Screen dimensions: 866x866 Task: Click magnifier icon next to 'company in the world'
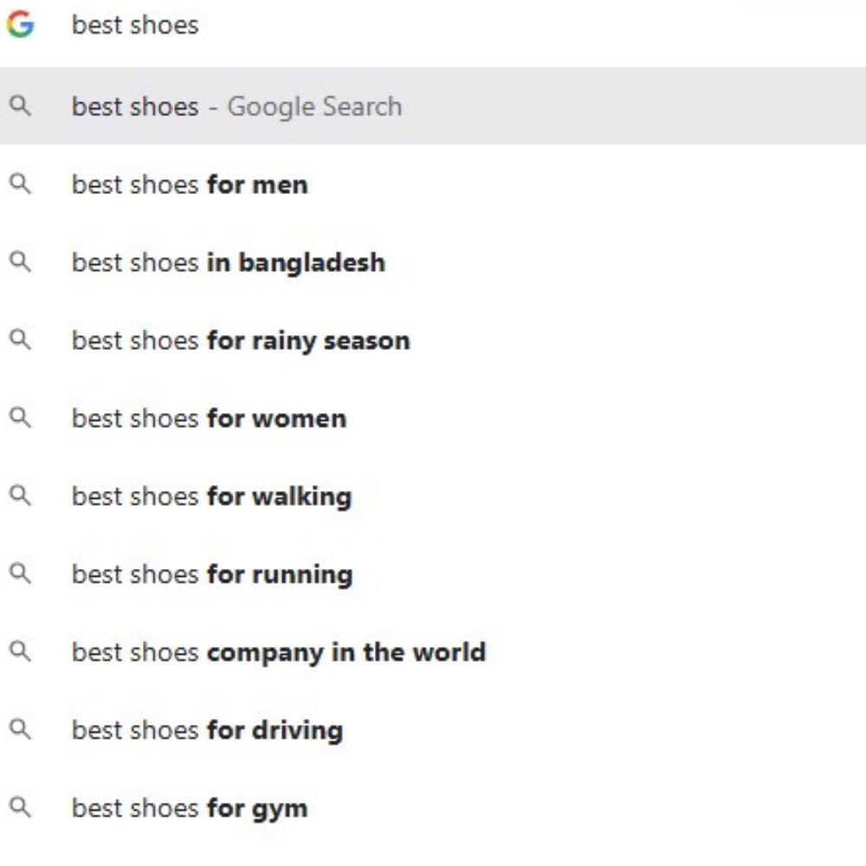(20, 652)
